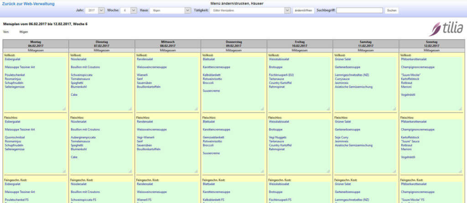Focus the Suchbegriff search field
The height and width of the screenshot is (203, 467).
point(359,10)
